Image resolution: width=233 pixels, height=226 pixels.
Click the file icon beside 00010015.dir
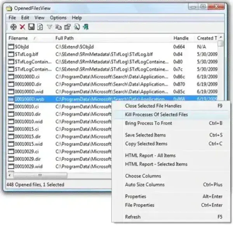11,136
